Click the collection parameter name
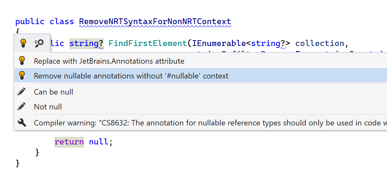The height and width of the screenshot is (193, 387). [x=320, y=43]
